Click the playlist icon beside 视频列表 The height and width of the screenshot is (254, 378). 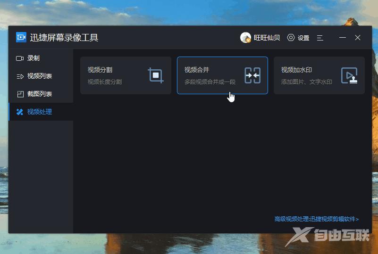pyautogui.click(x=20, y=76)
